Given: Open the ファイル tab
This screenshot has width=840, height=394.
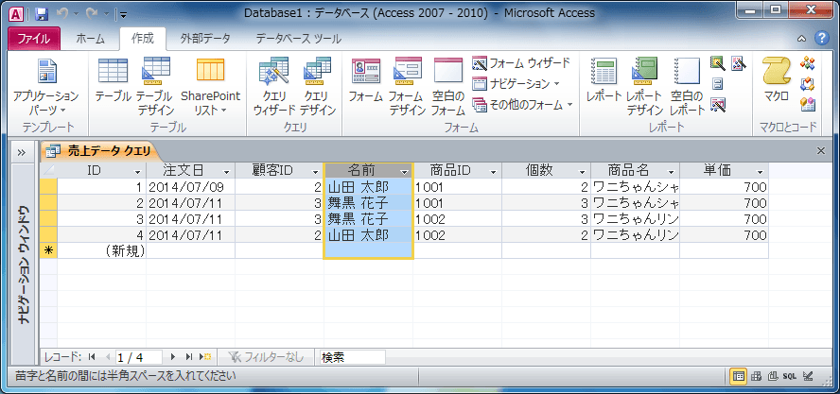Looking at the screenshot, I should point(34,39).
